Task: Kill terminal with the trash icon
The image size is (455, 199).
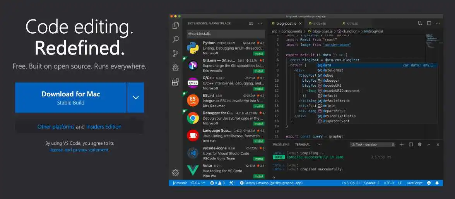Action: [x=420, y=144]
